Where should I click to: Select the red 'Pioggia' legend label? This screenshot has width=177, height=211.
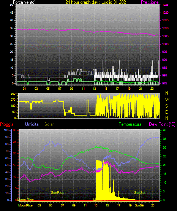click(7, 124)
